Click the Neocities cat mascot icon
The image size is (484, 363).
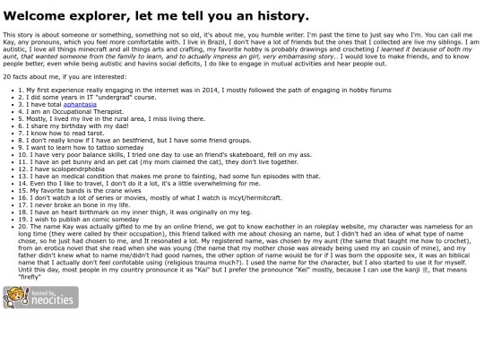pos(16,298)
